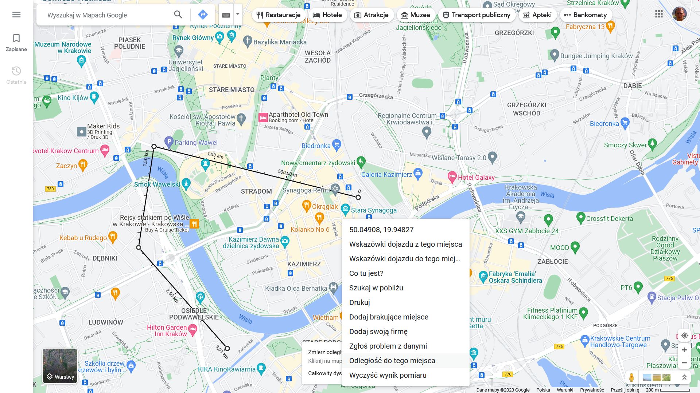The height and width of the screenshot is (393, 700).
Task: Collapse controls with bottom-right chevron
Action: point(685,378)
